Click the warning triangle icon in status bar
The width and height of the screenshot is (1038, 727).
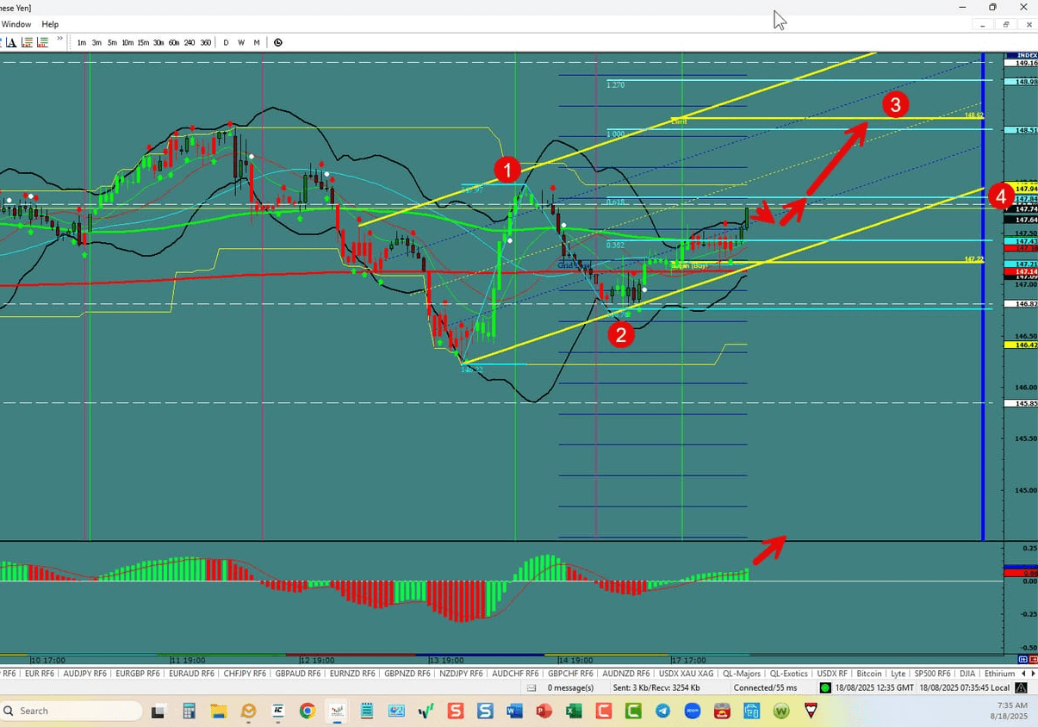[x=1019, y=687]
